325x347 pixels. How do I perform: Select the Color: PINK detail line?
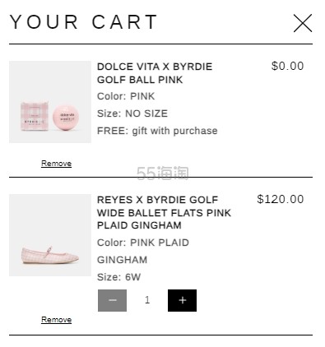tap(126, 96)
